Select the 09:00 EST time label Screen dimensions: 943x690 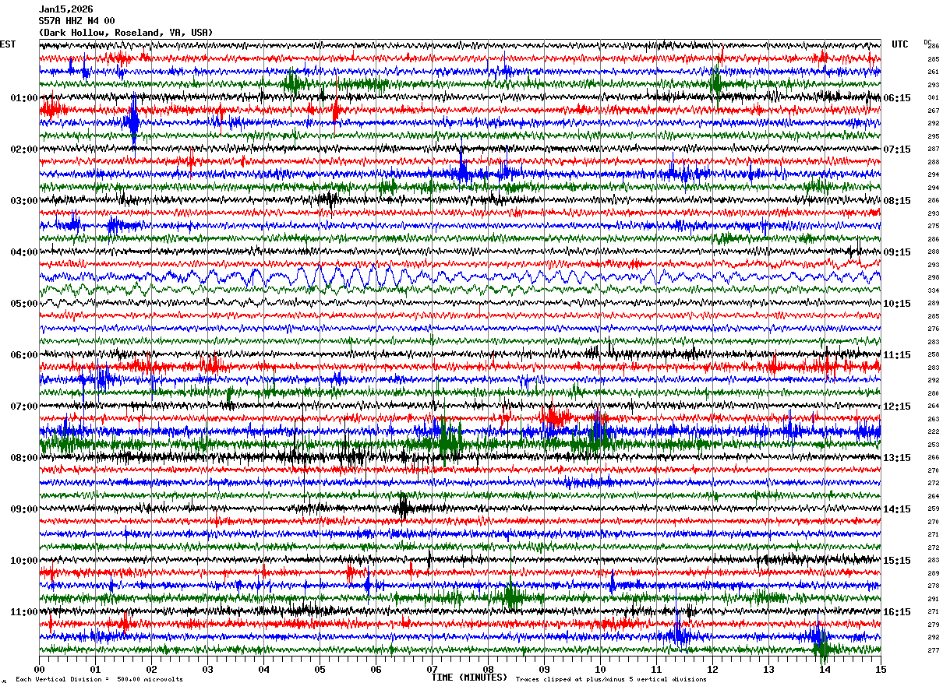click(x=23, y=509)
